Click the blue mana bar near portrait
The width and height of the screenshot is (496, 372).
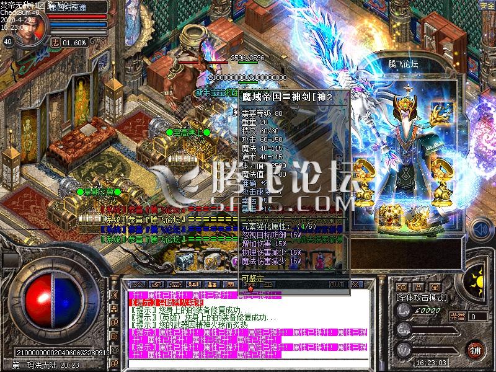[77, 24]
